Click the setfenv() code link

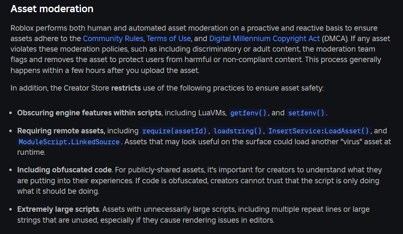306,113
